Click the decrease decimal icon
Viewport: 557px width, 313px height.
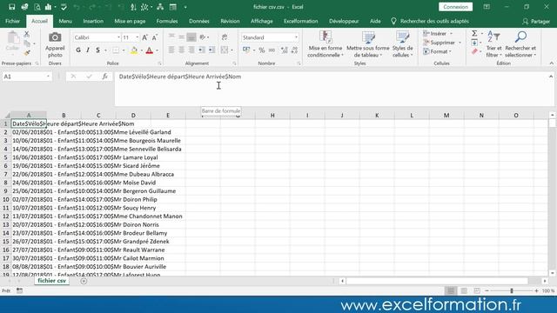pos(294,50)
